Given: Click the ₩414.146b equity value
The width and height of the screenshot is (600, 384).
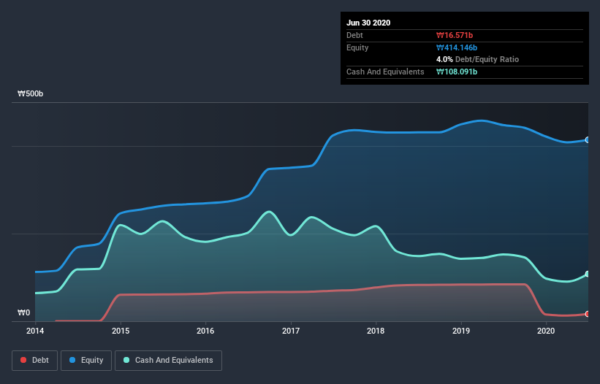Looking at the screenshot, I should (457, 47).
